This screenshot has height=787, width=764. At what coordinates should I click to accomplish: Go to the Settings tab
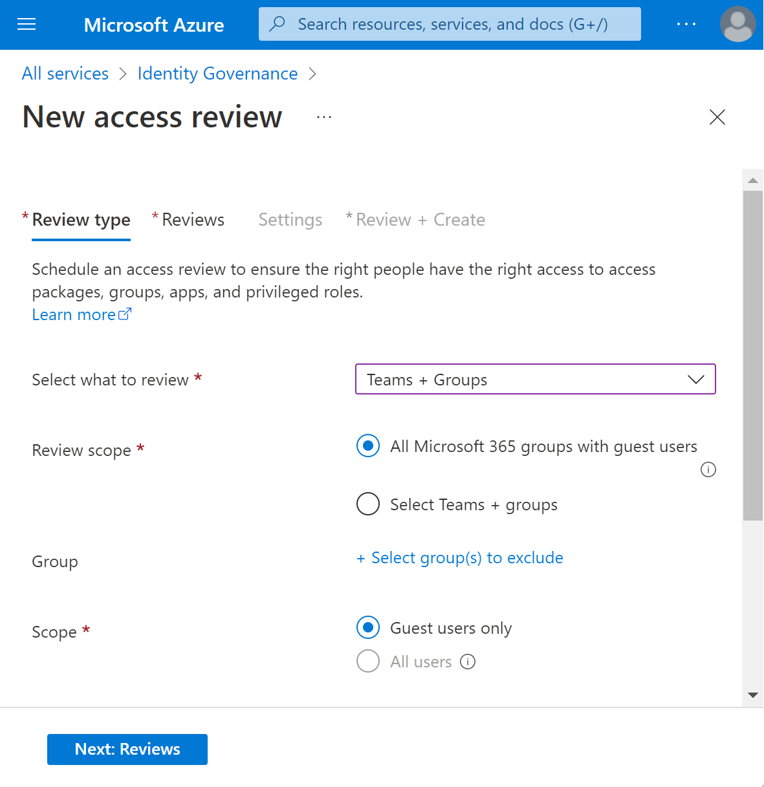pyautogui.click(x=290, y=220)
